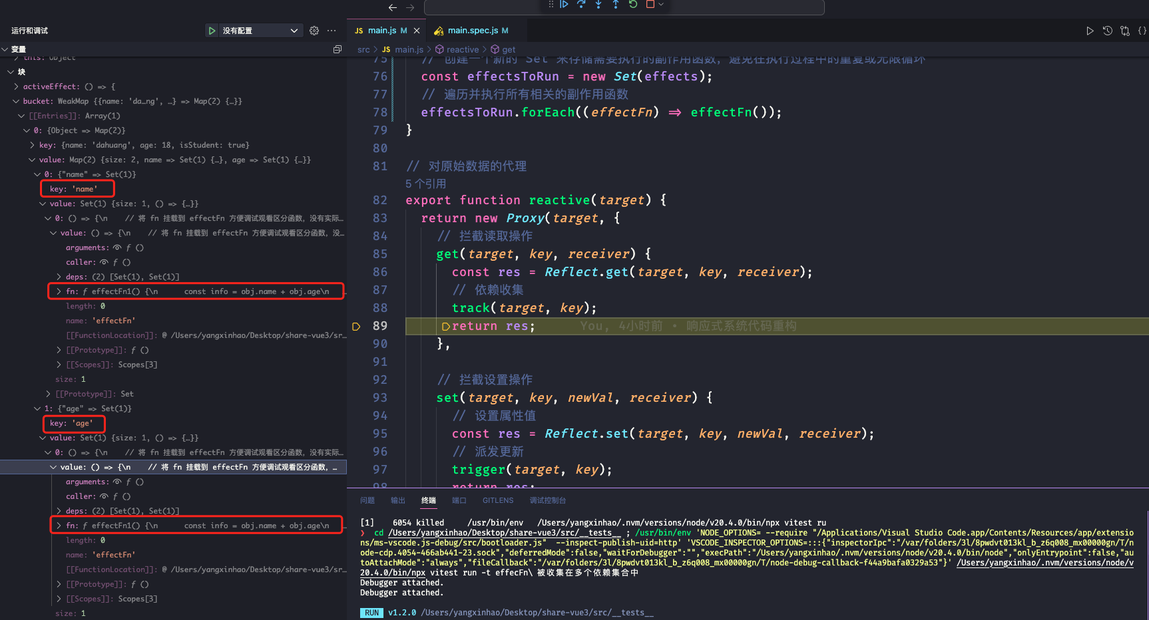The height and width of the screenshot is (620, 1149).
Task: Click the Step Into debug arrow
Action: [x=598, y=5]
